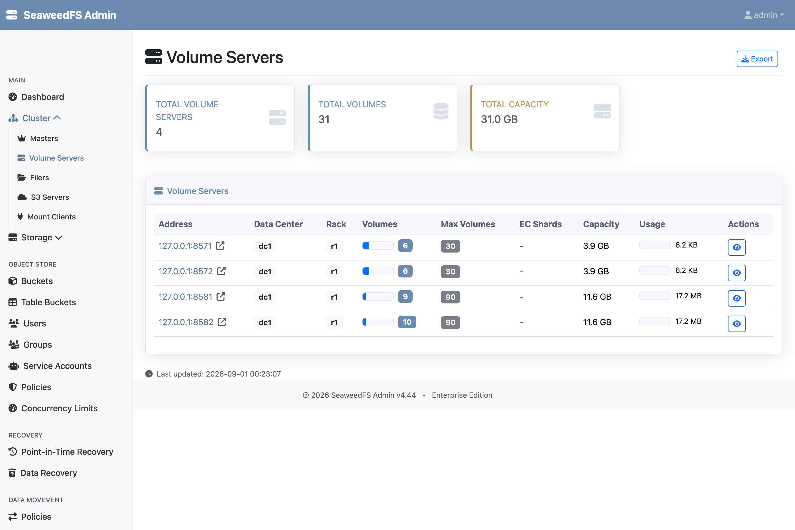Image resolution: width=795 pixels, height=530 pixels.
Task: Click the volume count badge 10
Action: point(407,322)
